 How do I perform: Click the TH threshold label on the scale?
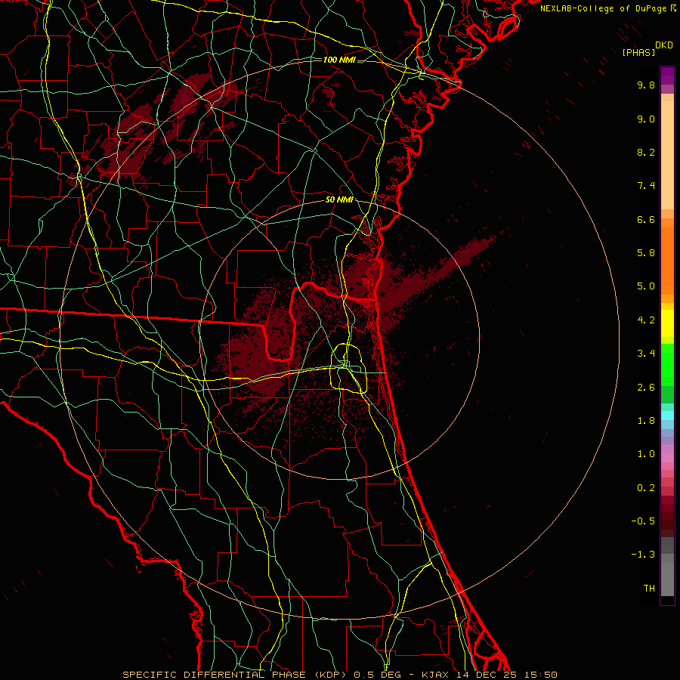pyautogui.click(x=649, y=589)
